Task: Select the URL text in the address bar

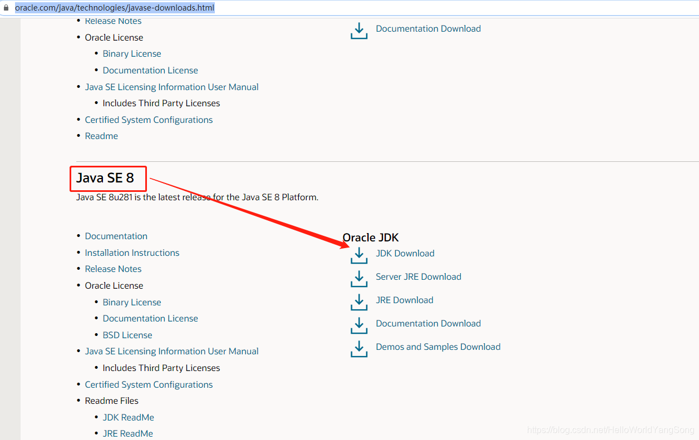Action: point(115,8)
